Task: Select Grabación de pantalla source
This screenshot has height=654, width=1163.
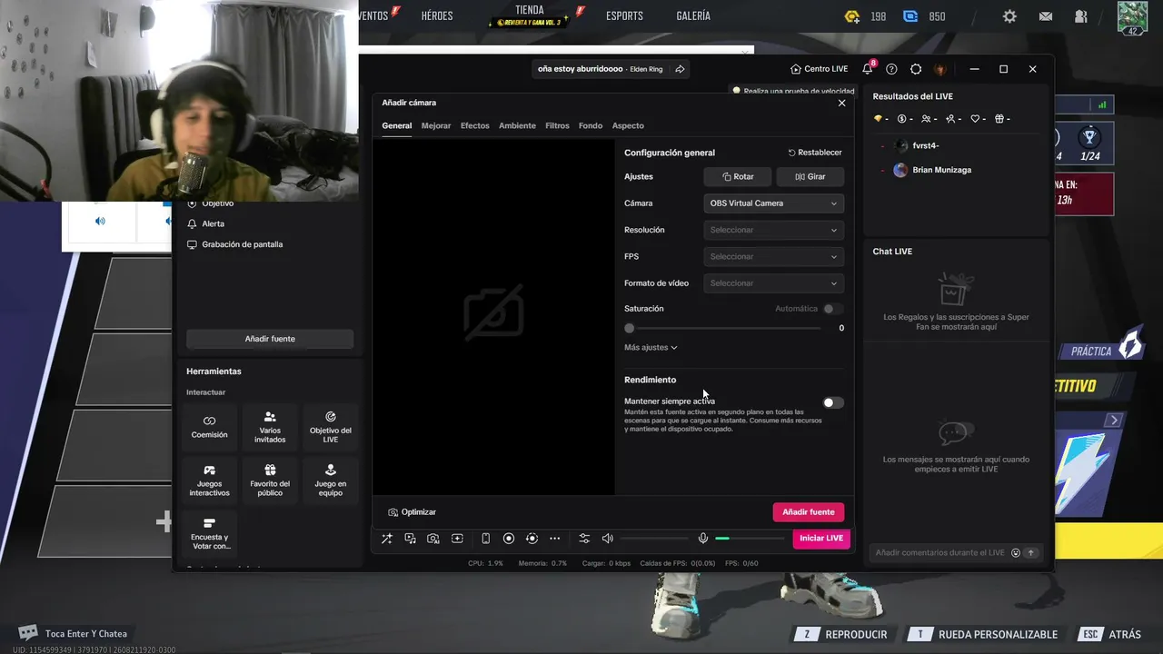Action: click(234, 244)
